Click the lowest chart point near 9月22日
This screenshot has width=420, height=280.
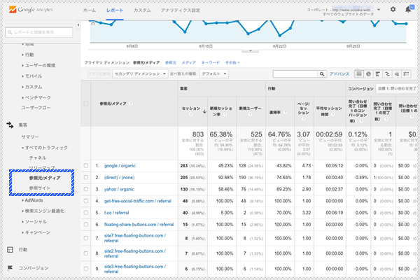coord(279,36)
